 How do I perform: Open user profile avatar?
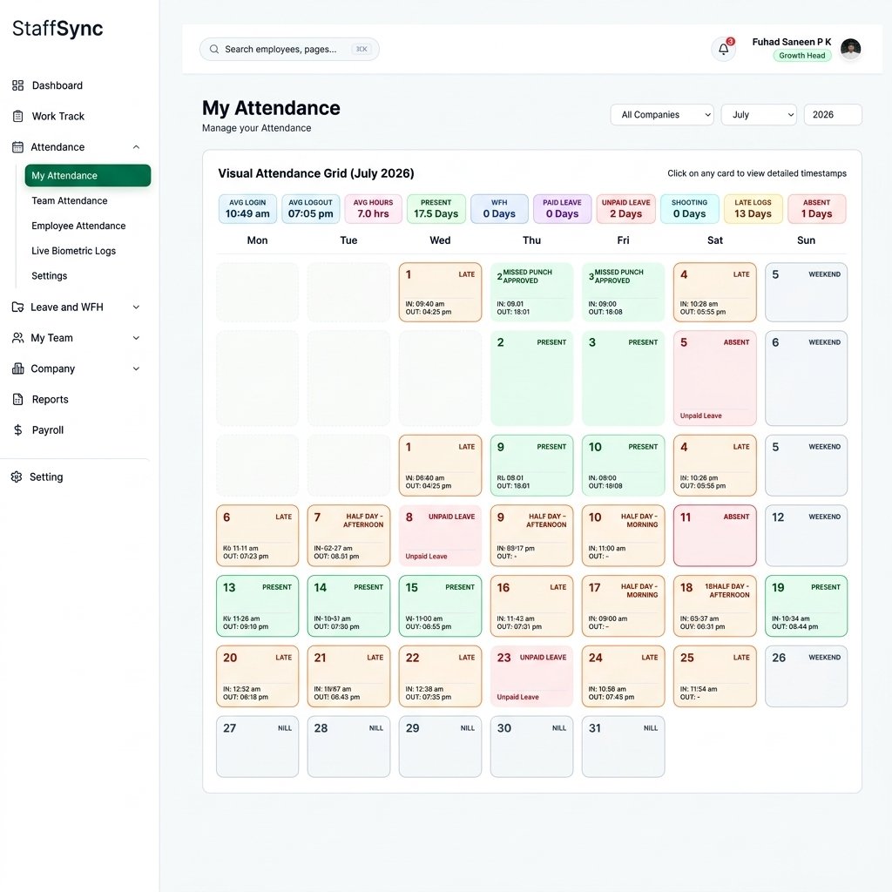[850, 49]
